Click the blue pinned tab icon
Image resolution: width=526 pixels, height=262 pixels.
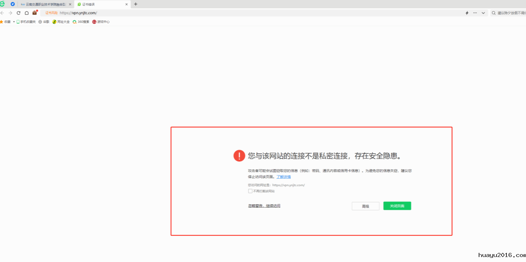tap(12, 4)
